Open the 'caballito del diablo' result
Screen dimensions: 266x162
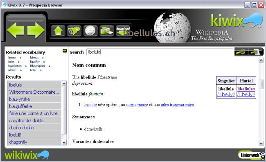pyautogui.click(x=34, y=120)
